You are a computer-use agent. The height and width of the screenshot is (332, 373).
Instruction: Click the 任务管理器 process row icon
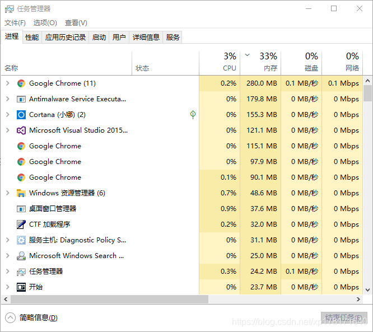[x=21, y=272]
